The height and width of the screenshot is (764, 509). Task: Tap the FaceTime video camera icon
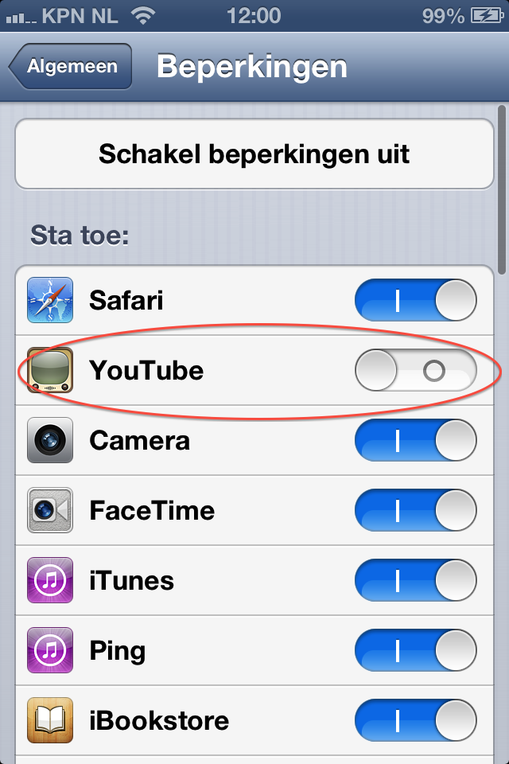tap(50, 510)
